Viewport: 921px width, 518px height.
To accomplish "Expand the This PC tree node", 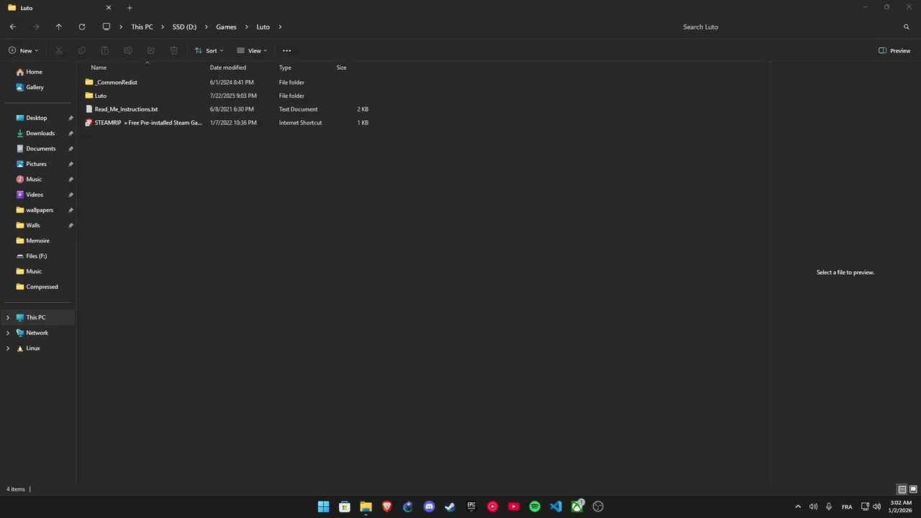I will 8,317.
